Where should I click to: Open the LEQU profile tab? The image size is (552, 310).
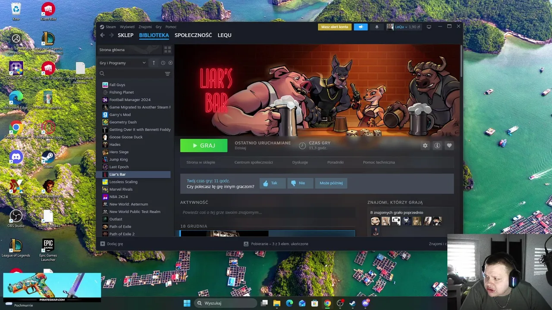pyautogui.click(x=224, y=35)
